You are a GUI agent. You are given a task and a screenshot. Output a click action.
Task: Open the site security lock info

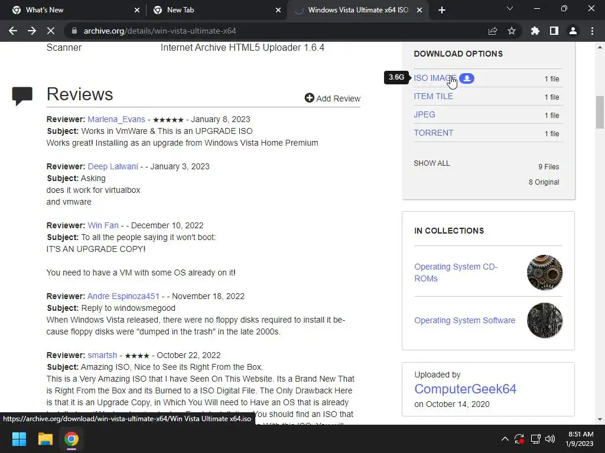(x=74, y=31)
